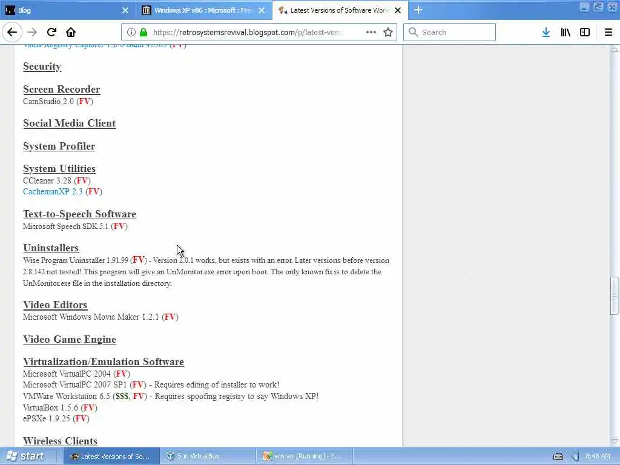Switch to Windows XP x86 Microsoft tab
Screen dimensions: 620x465
click(x=204, y=10)
